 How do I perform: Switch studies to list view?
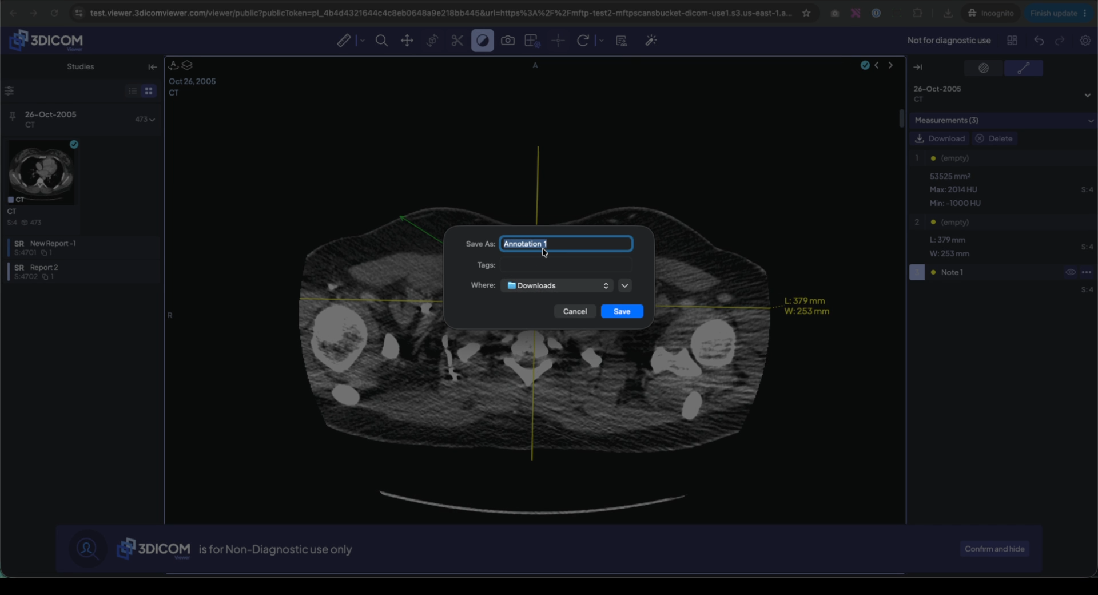tap(133, 91)
